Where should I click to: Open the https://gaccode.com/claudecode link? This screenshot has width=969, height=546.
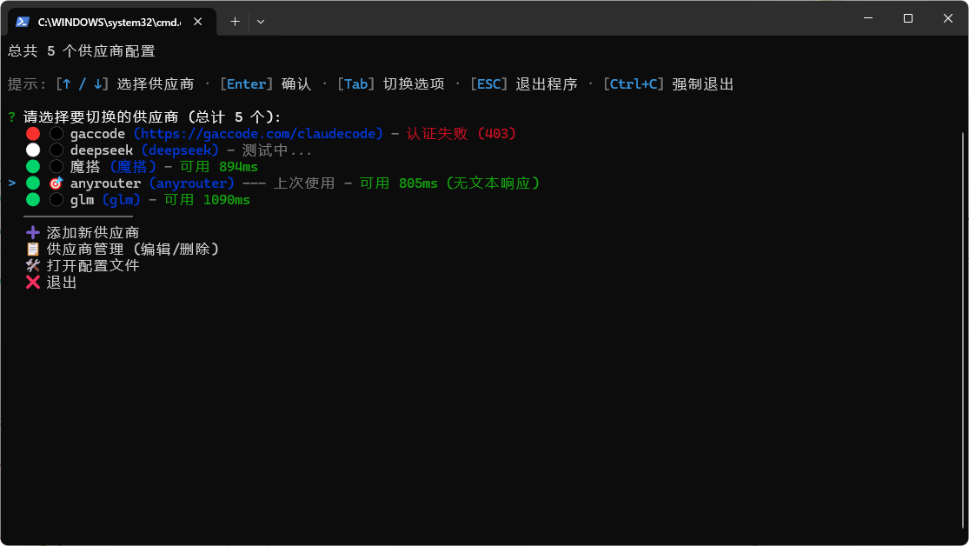pyautogui.click(x=258, y=134)
